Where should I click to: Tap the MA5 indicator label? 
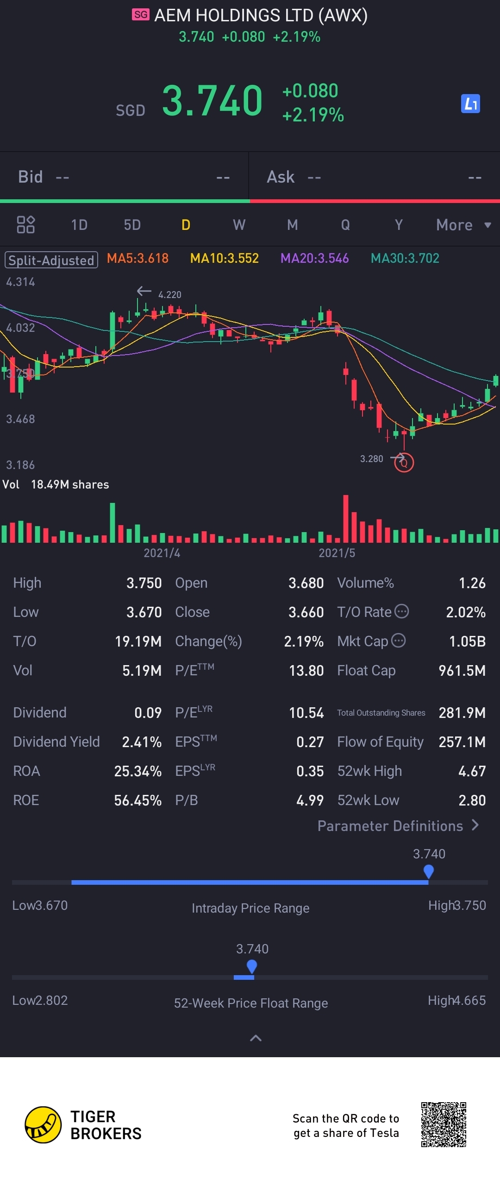137,258
